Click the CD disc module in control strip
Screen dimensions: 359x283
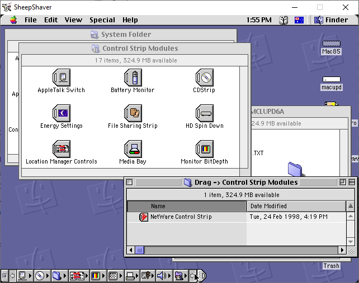pos(42,276)
